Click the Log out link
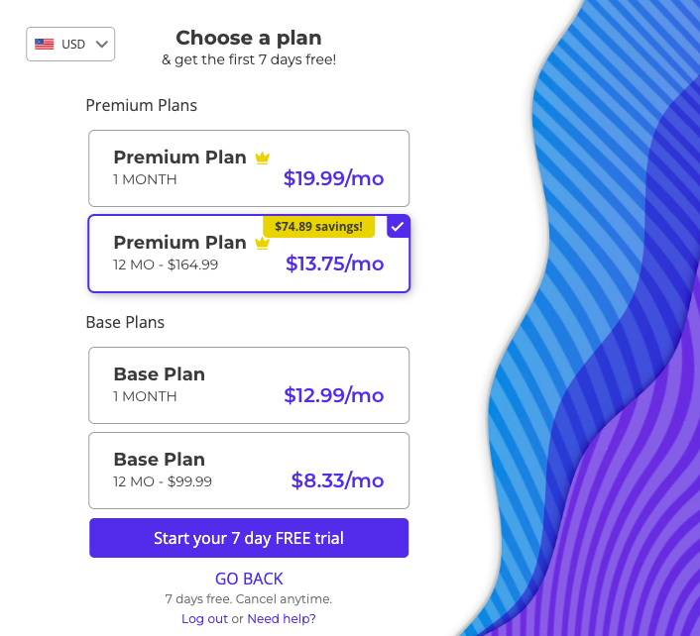Image resolution: width=700 pixels, height=636 pixels. (204, 618)
